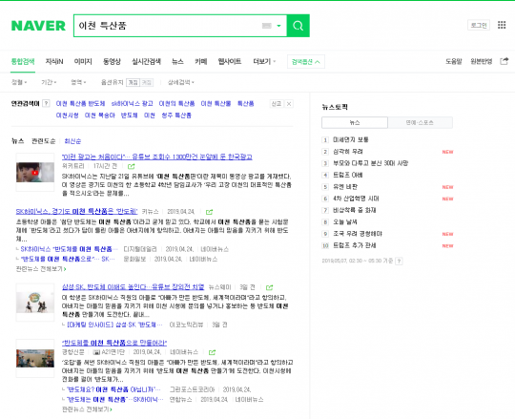Image resolution: width=515 pixels, height=419 pixels.
Task: Open new-window icon beside 뉴스웨이 3일 전
Action: point(269,287)
